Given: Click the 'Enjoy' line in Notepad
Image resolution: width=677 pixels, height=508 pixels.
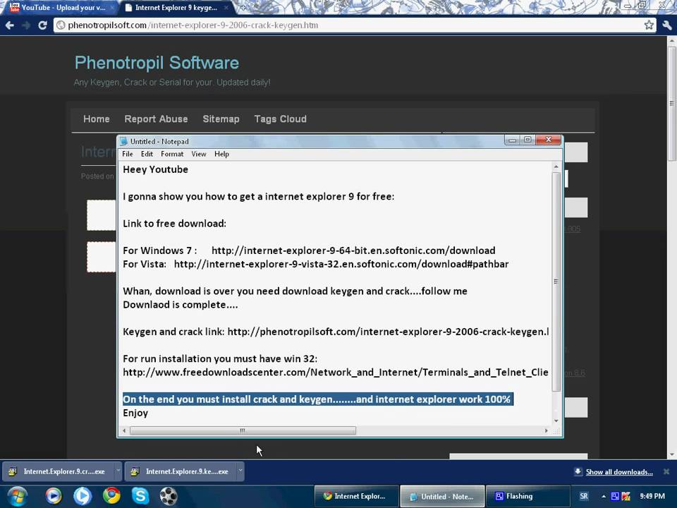Looking at the screenshot, I should click(x=135, y=413).
